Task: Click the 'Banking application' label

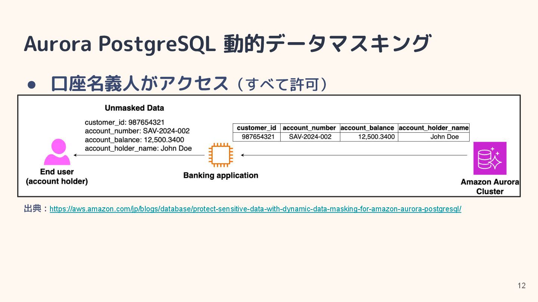Action: (x=220, y=175)
